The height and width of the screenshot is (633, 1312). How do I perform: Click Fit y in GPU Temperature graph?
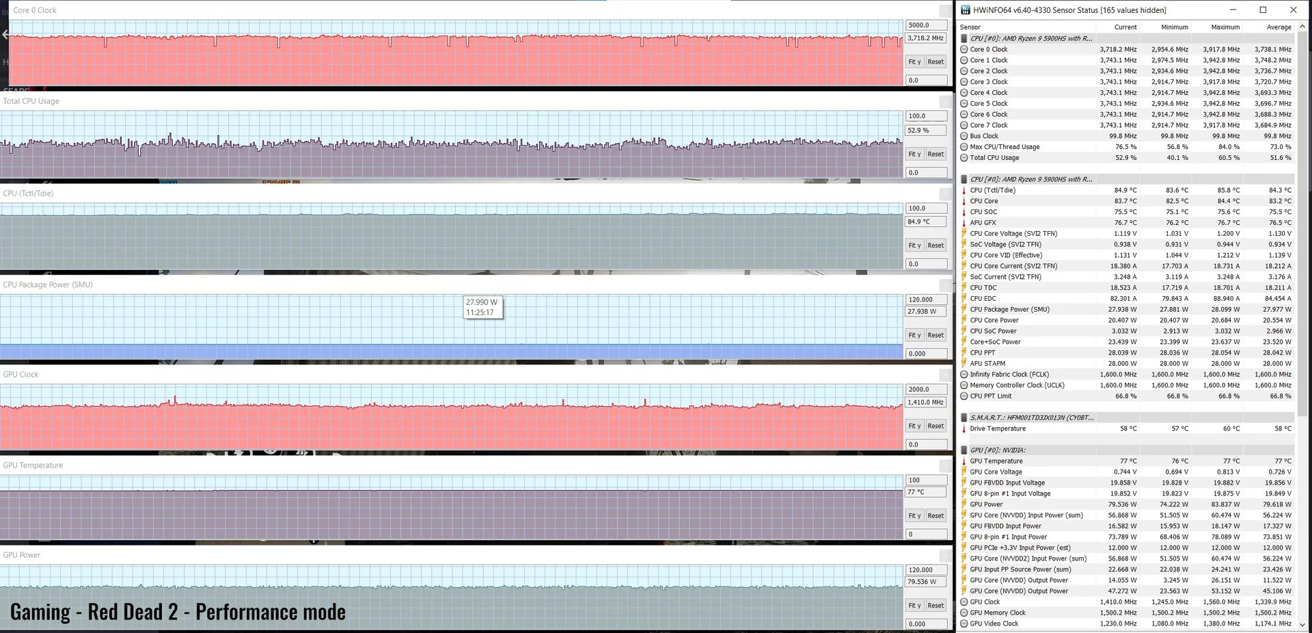(914, 515)
